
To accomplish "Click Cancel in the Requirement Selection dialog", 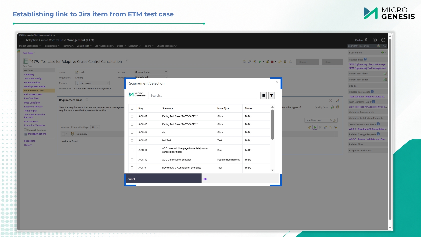I will coord(163,178).
